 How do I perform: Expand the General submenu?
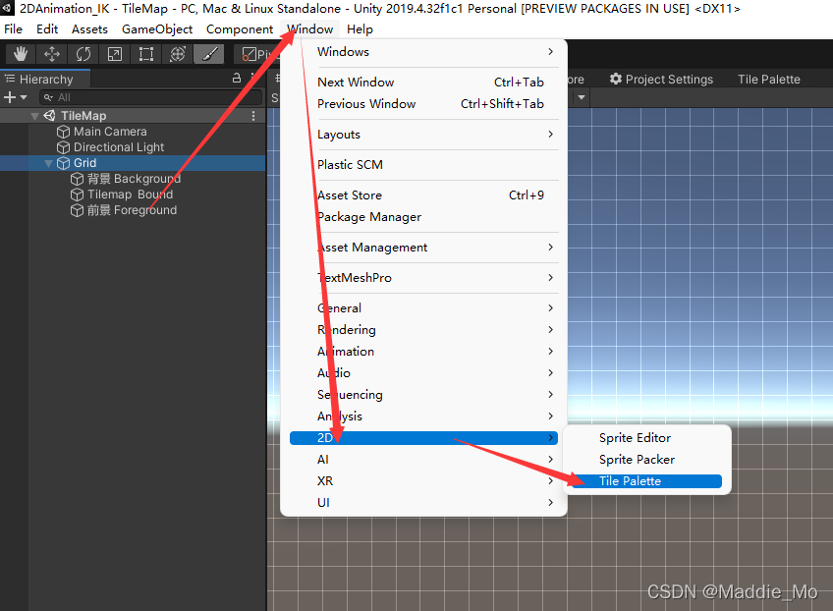tap(424, 308)
